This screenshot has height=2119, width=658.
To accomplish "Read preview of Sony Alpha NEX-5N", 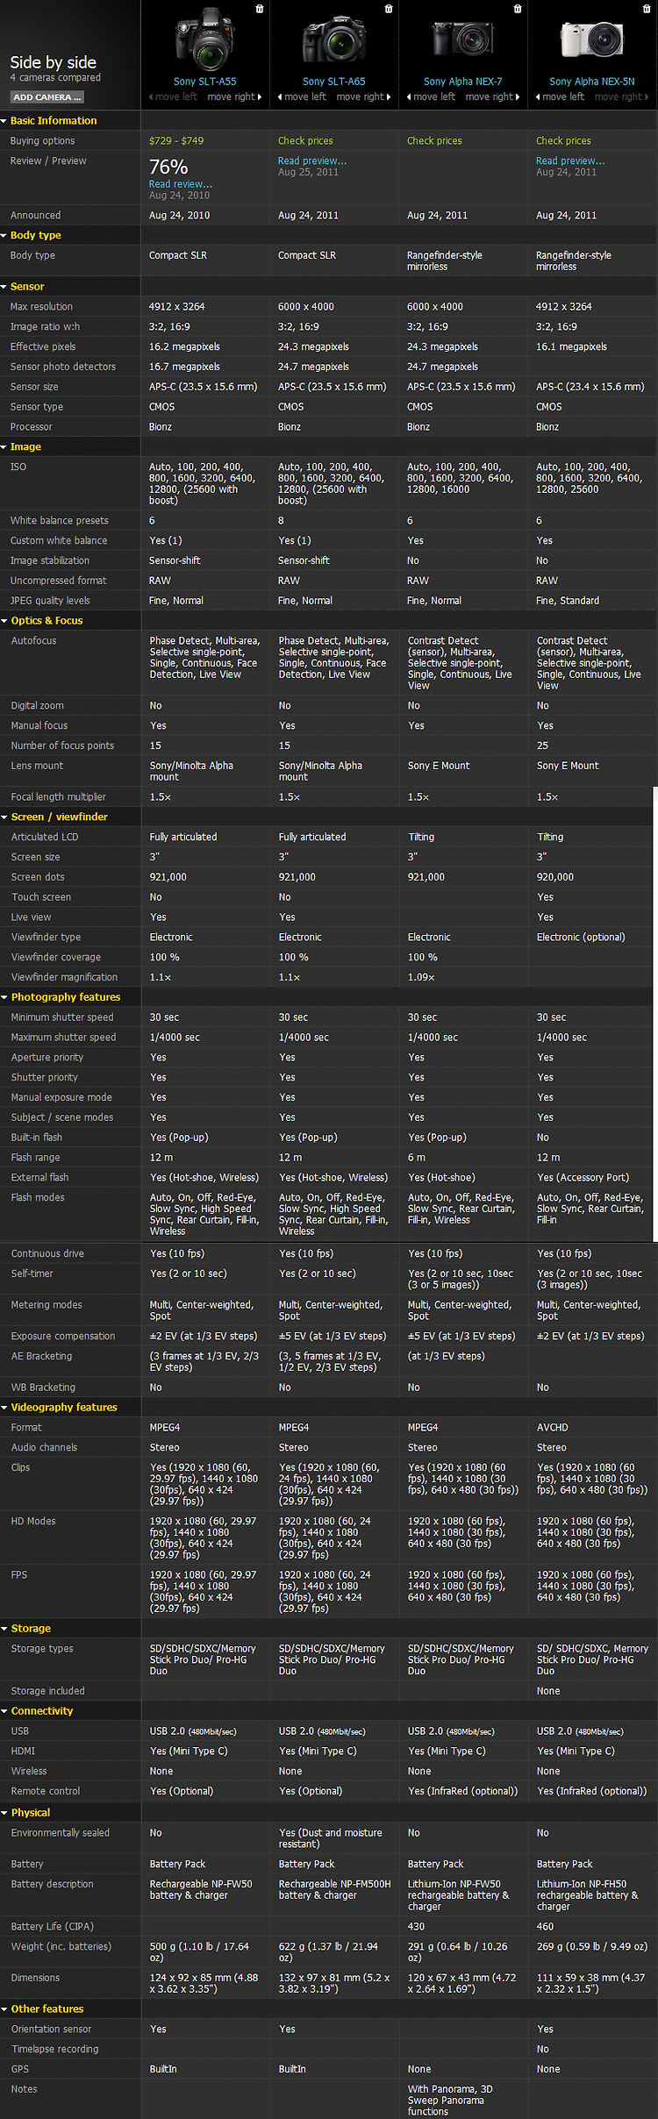I will coord(570,161).
